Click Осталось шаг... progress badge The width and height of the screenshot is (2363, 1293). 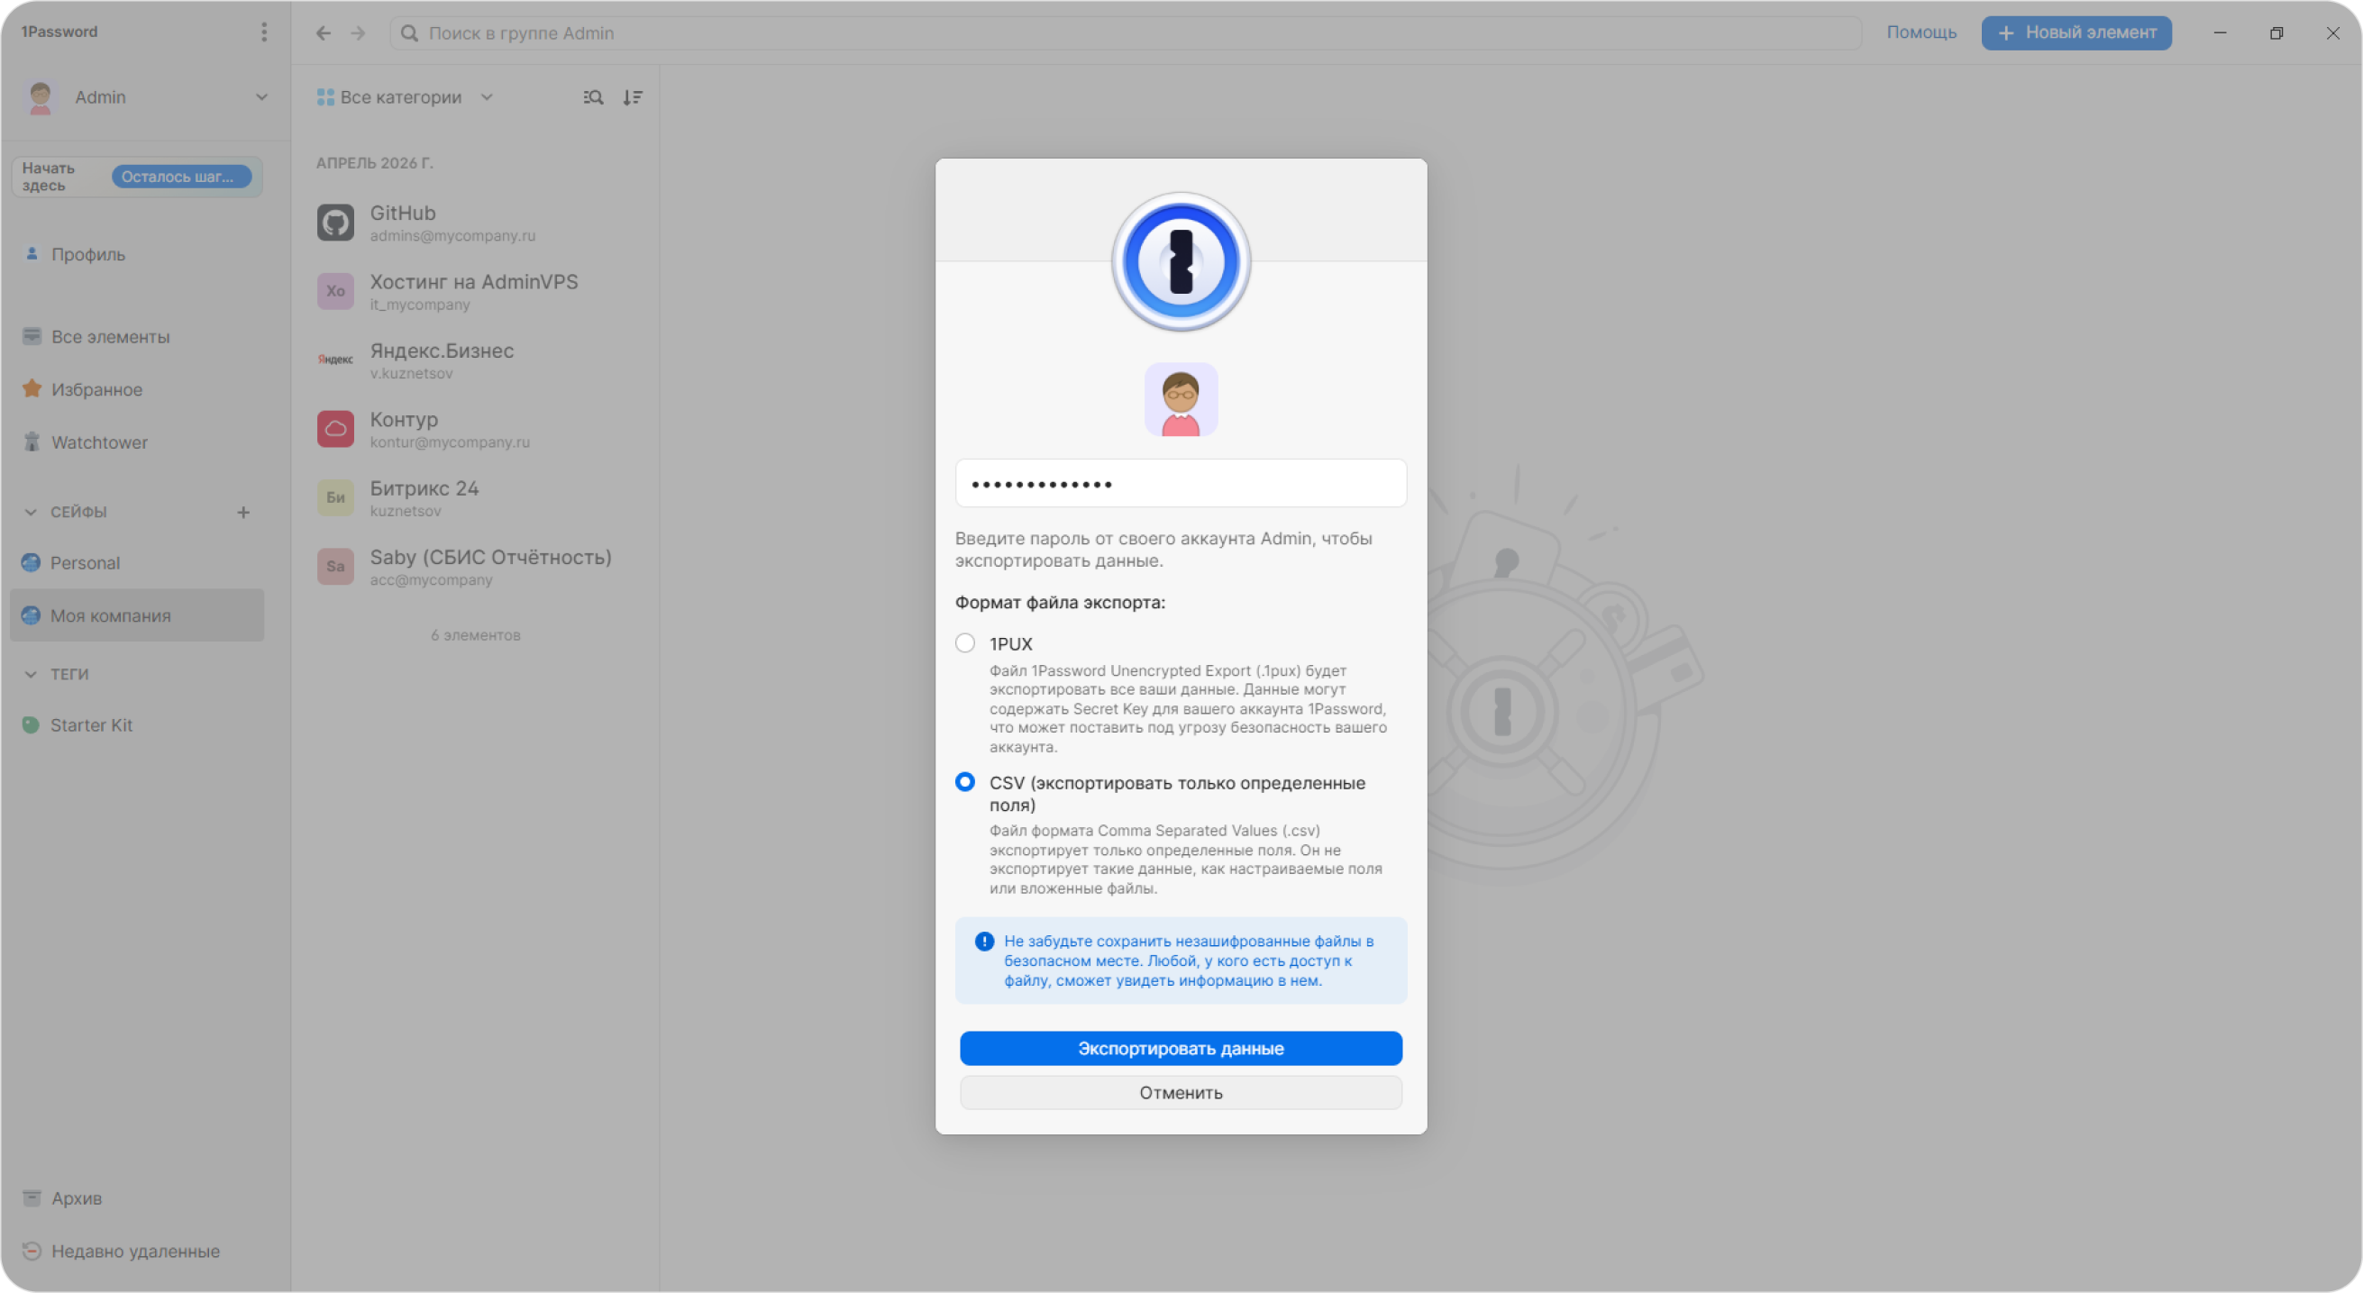182,176
